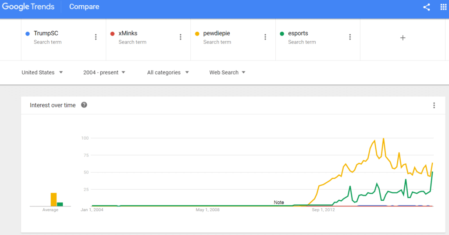Click the help icon beside Interest over time

click(x=84, y=105)
